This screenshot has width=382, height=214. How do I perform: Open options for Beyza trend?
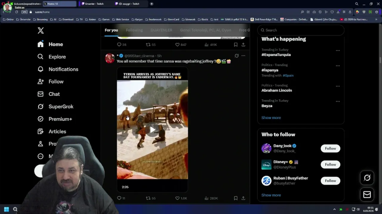338,101
